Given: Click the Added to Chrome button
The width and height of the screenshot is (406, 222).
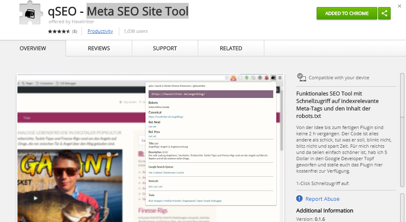Looking at the screenshot, I should coord(347,13).
